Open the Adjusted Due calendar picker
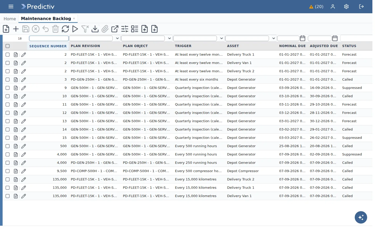This screenshot has height=234, width=375. [335, 38]
